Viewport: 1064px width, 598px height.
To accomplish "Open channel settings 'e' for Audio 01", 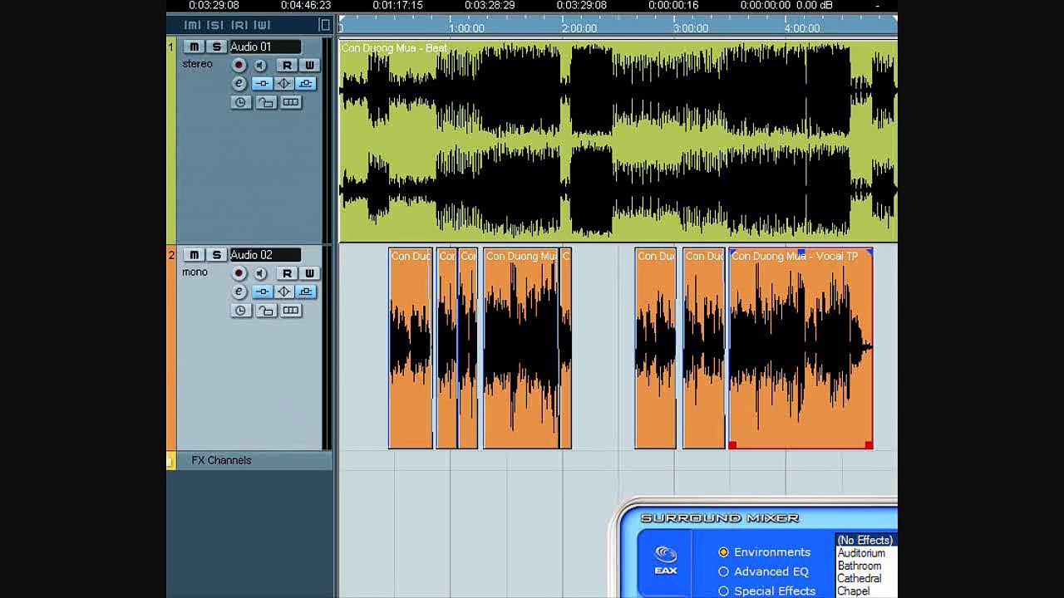I will [239, 83].
